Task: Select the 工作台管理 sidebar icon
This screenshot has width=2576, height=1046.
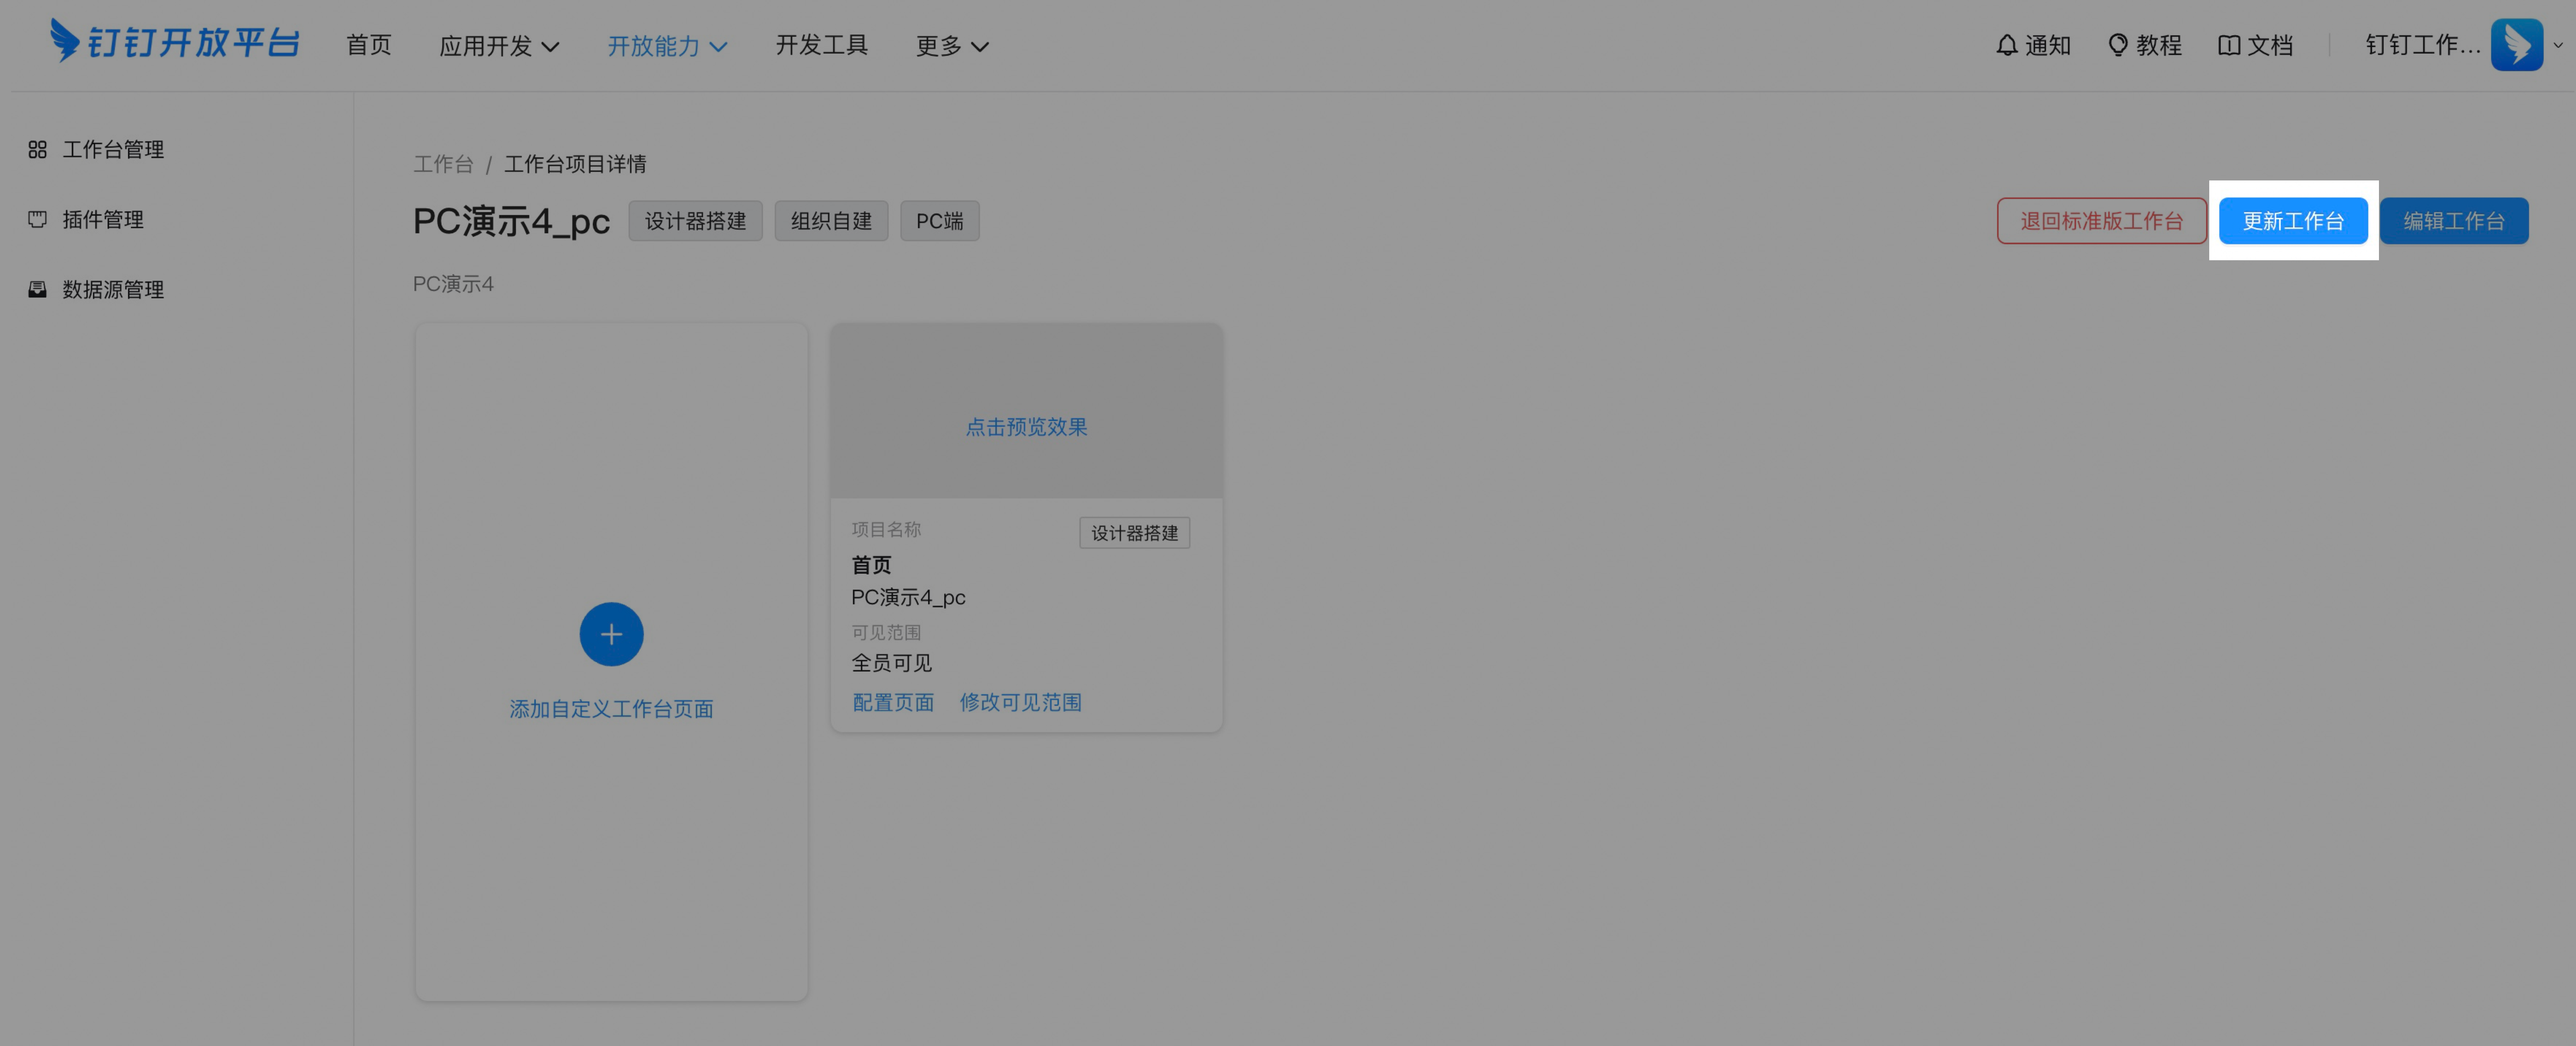Action: 37,149
